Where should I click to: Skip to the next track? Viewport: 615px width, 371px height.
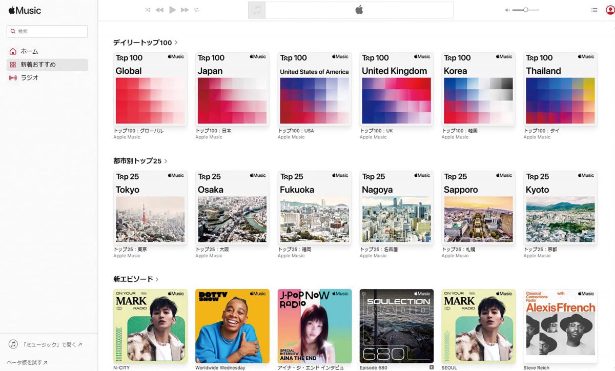(185, 10)
